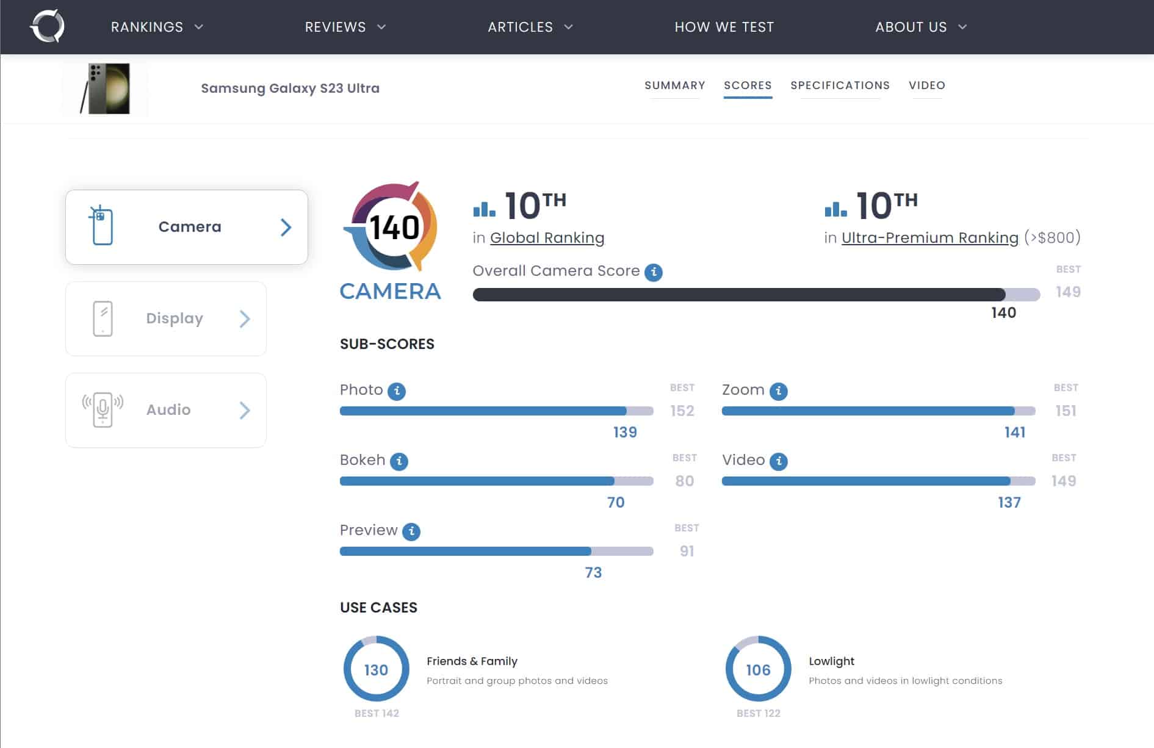The image size is (1154, 748).
Task: Select the Audio microphone icon
Action: pos(103,409)
